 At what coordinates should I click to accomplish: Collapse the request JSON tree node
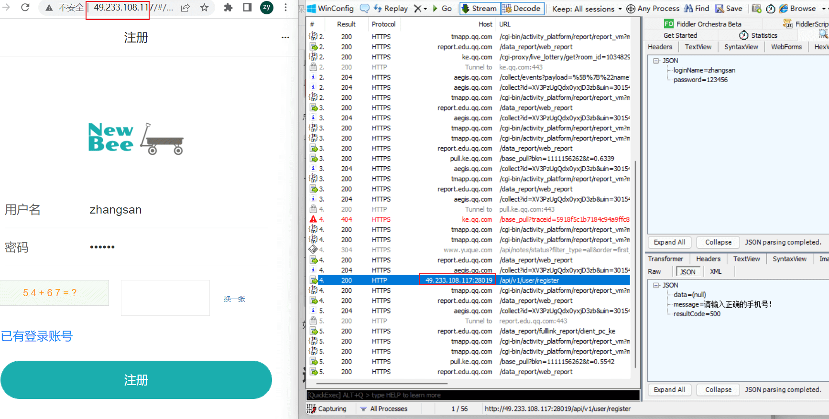tap(656, 61)
